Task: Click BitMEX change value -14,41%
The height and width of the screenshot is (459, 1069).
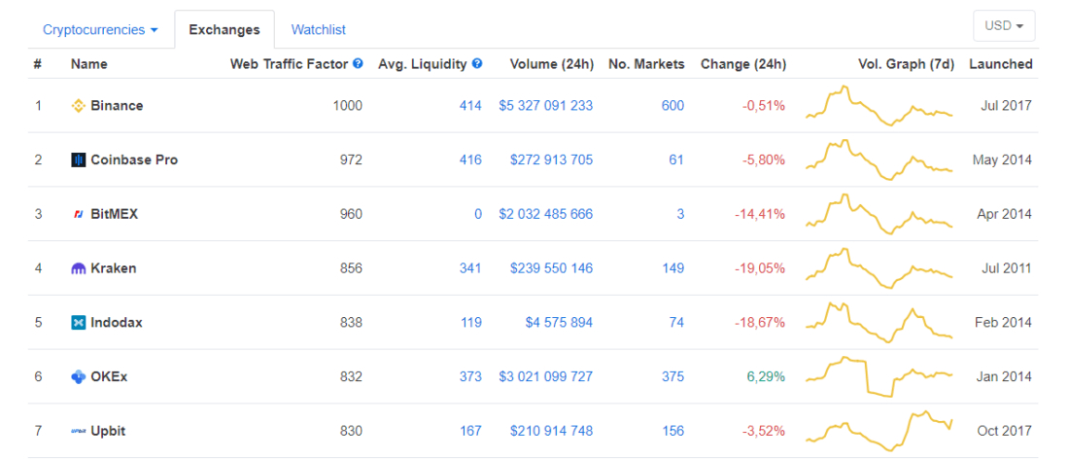Action: point(760,214)
